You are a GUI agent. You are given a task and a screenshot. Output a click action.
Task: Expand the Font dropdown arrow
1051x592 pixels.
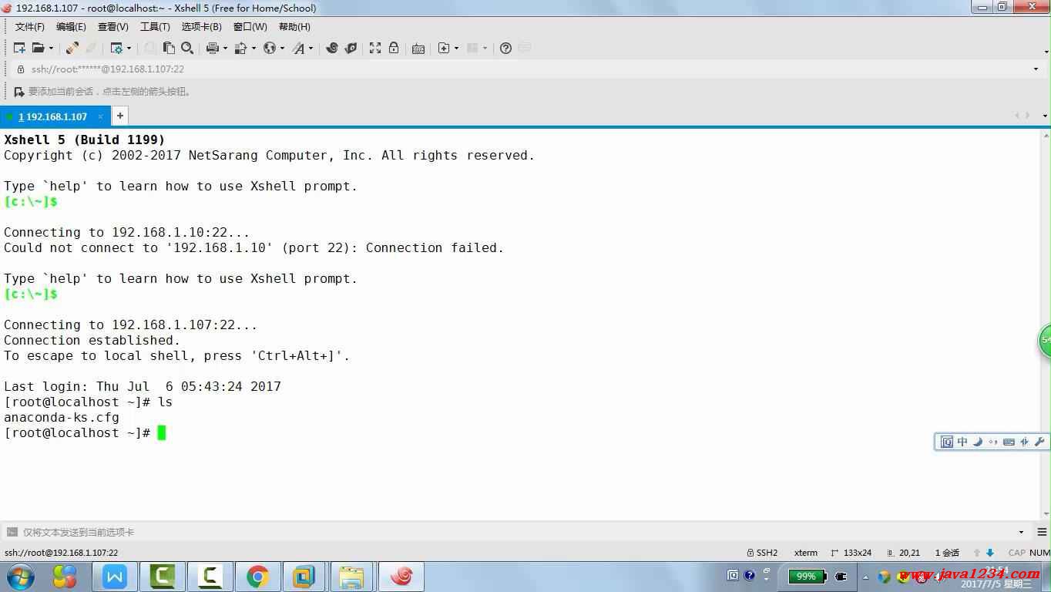pos(311,48)
